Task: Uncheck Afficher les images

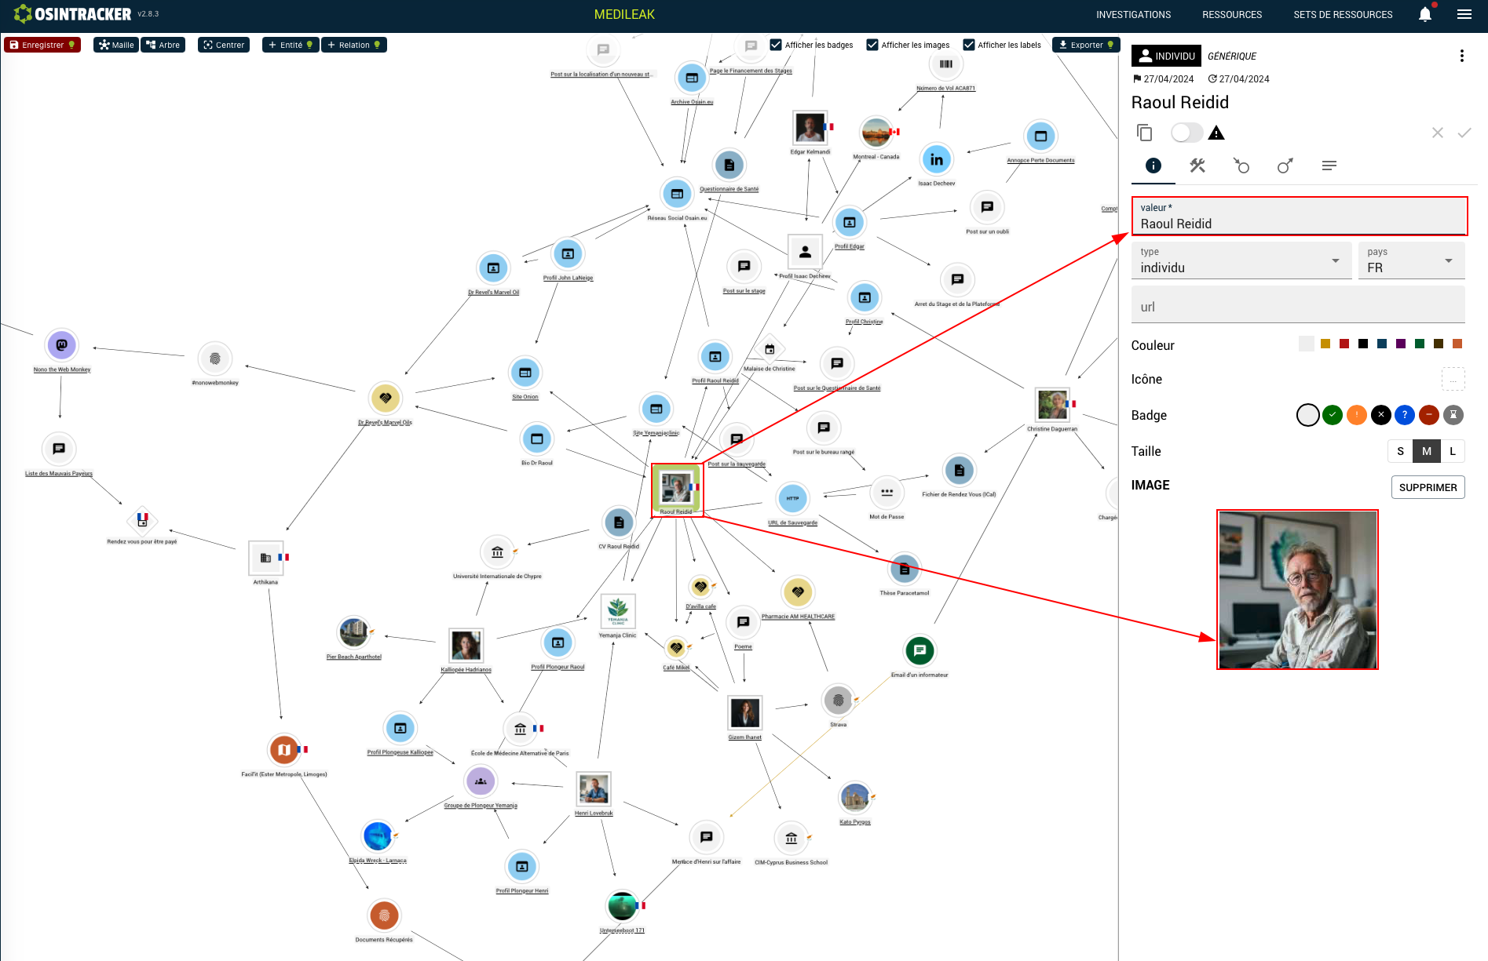Action: click(x=872, y=45)
